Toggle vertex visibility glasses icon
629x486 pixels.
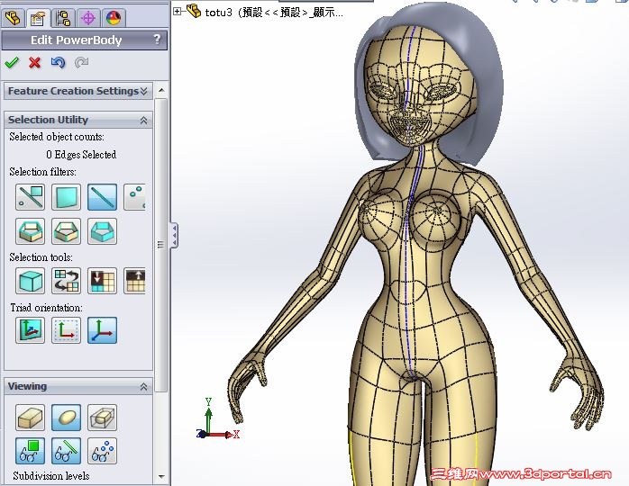point(103,451)
